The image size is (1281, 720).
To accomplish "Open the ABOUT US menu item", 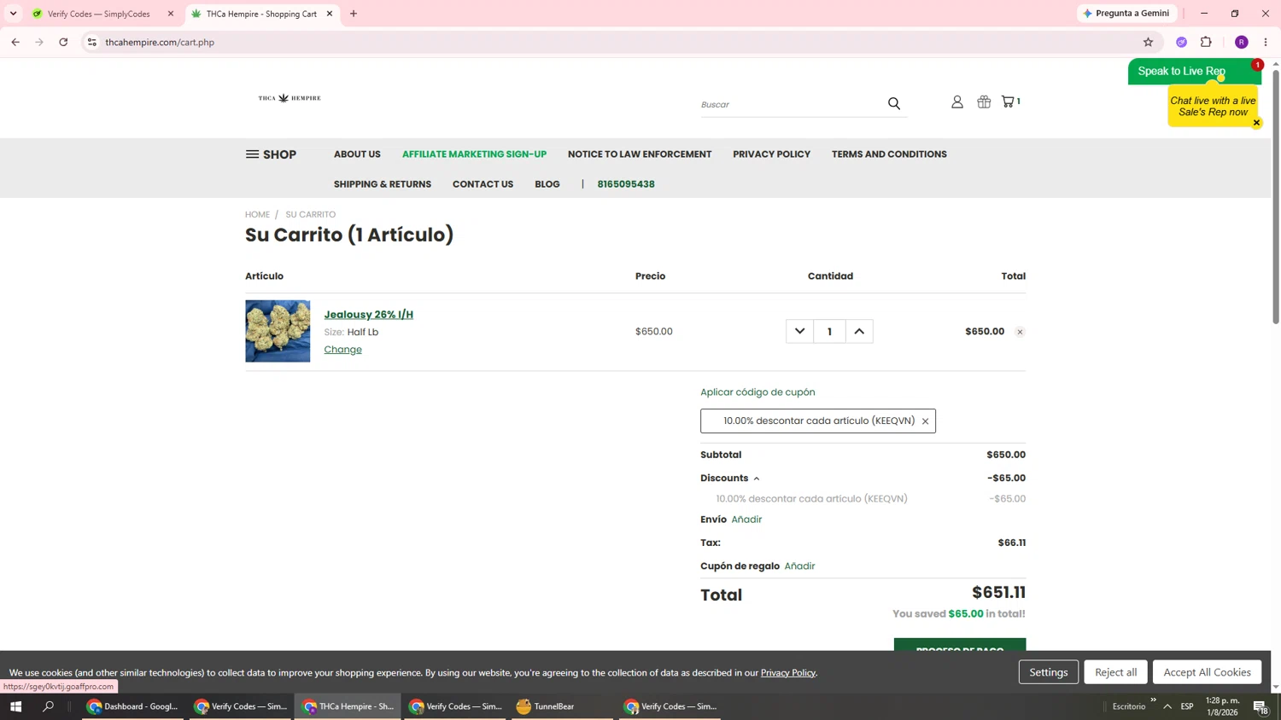I will pos(357,154).
